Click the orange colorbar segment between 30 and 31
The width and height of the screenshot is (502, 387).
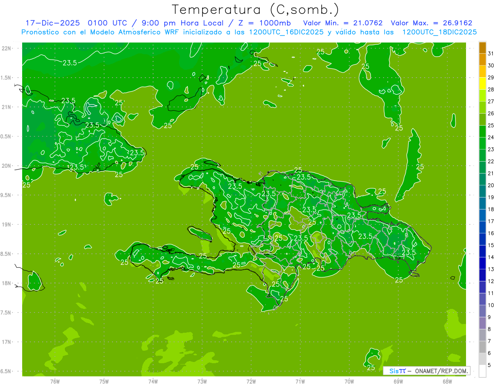click(x=482, y=59)
